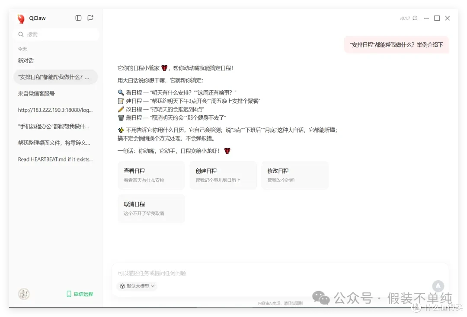467x317 pixels.
Task: Click the 修改日程 suggestion card
Action: (295, 175)
